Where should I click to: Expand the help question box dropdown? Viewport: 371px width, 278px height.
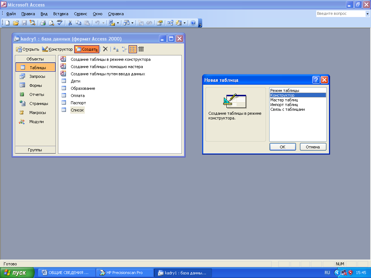tap(367, 14)
